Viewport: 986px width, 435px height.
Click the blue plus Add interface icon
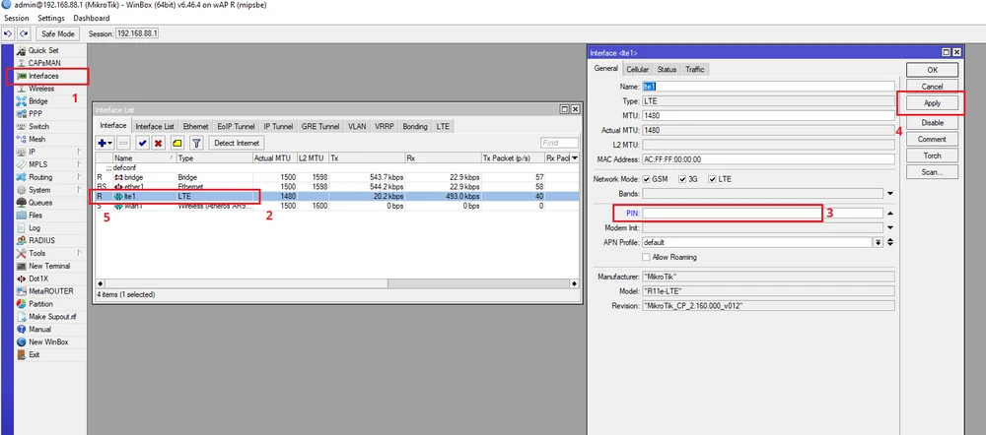tap(103, 144)
